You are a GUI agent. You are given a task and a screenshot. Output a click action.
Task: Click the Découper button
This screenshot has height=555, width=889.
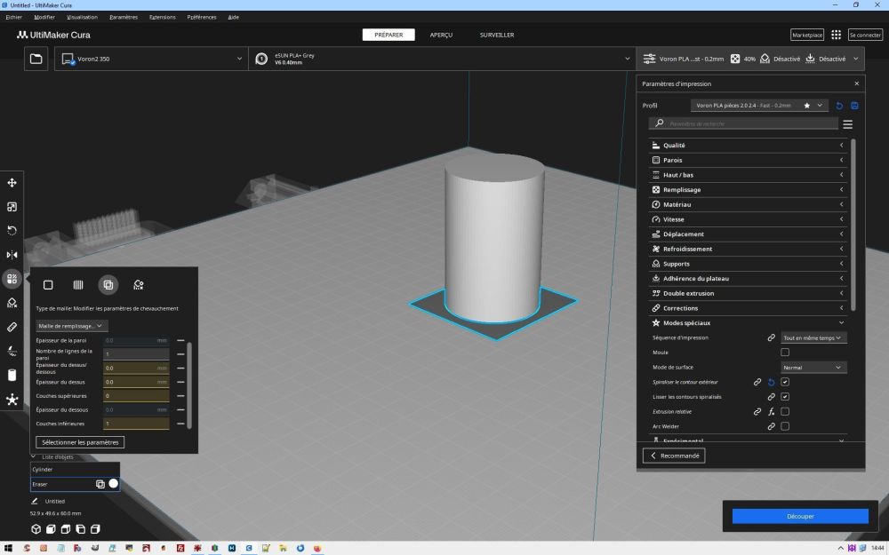coord(800,516)
